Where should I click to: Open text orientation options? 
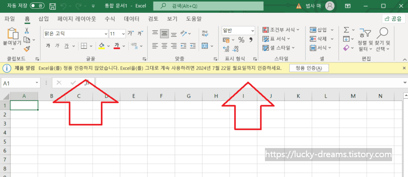point(184,33)
